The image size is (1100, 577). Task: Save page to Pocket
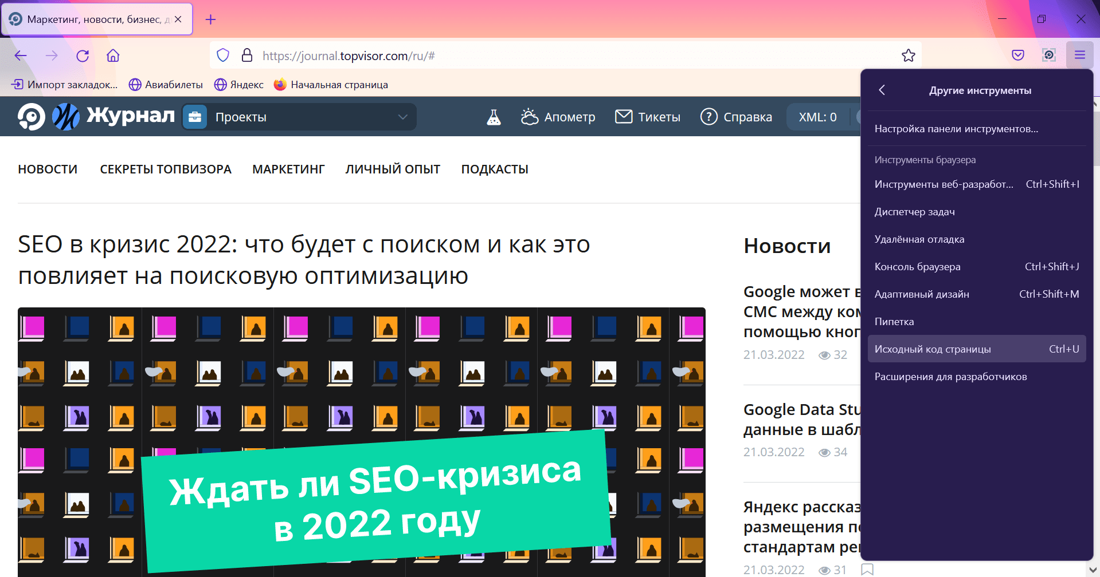(1018, 55)
